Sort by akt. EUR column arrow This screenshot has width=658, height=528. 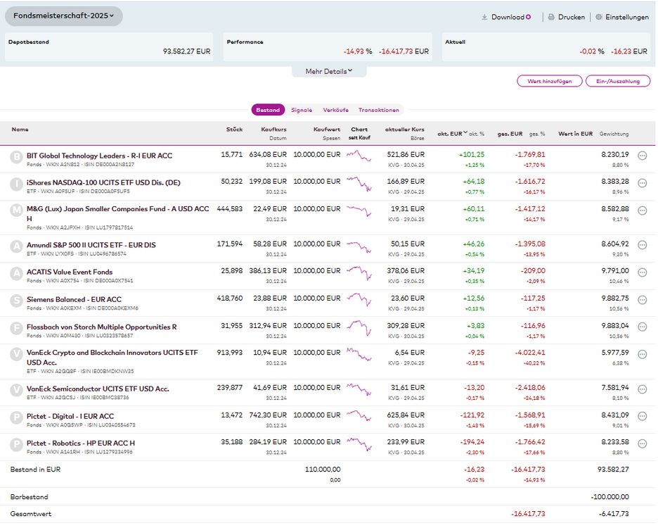465,132
